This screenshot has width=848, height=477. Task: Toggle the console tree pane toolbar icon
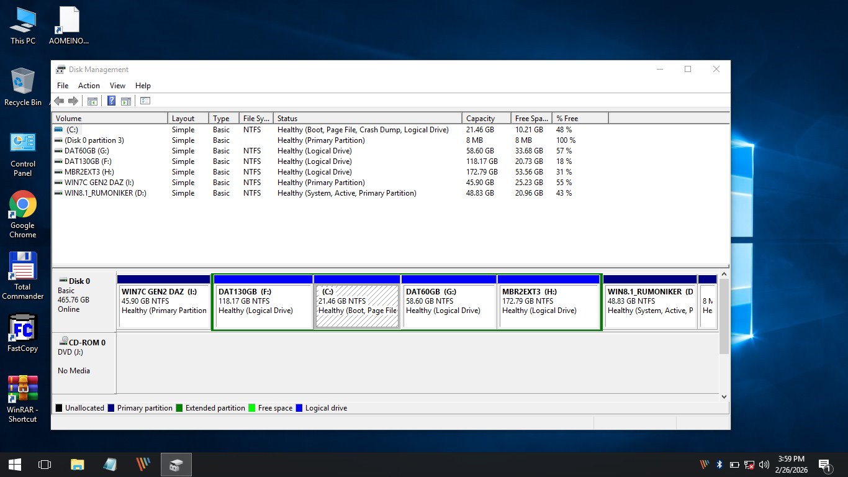[92, 101]
